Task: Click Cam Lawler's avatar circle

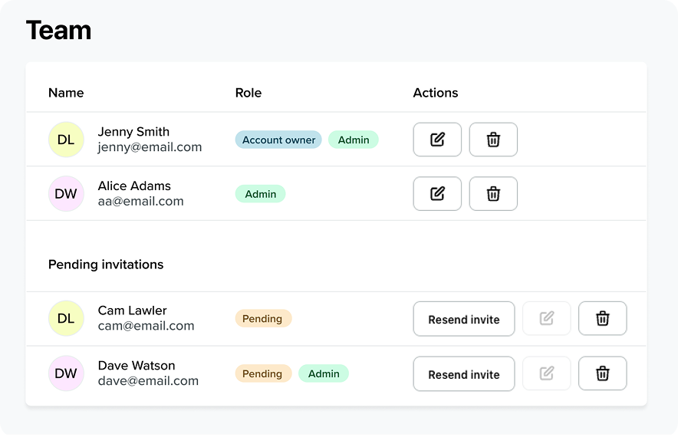Action: click(66, 318)
